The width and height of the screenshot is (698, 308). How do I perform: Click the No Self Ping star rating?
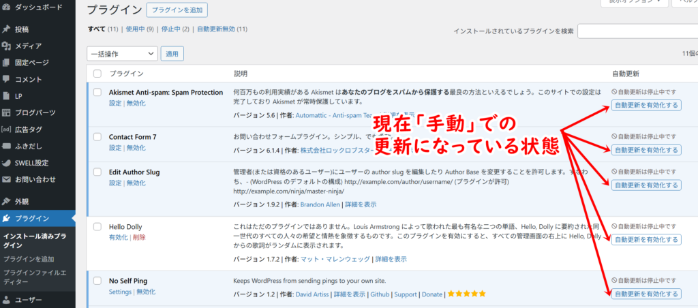(x=466, y=294)
